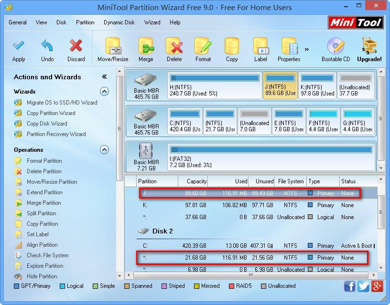Collapse the Wizards section
390x305 pixels.
(105, 92)
